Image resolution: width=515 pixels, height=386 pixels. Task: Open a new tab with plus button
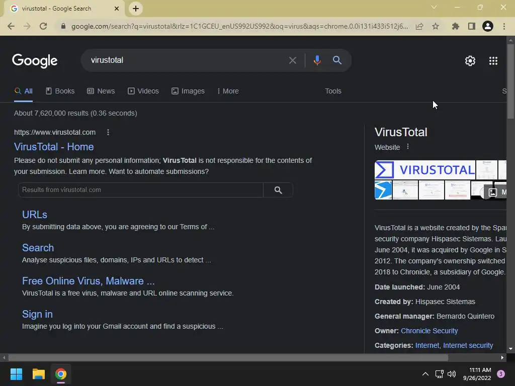tap(136, 9)
